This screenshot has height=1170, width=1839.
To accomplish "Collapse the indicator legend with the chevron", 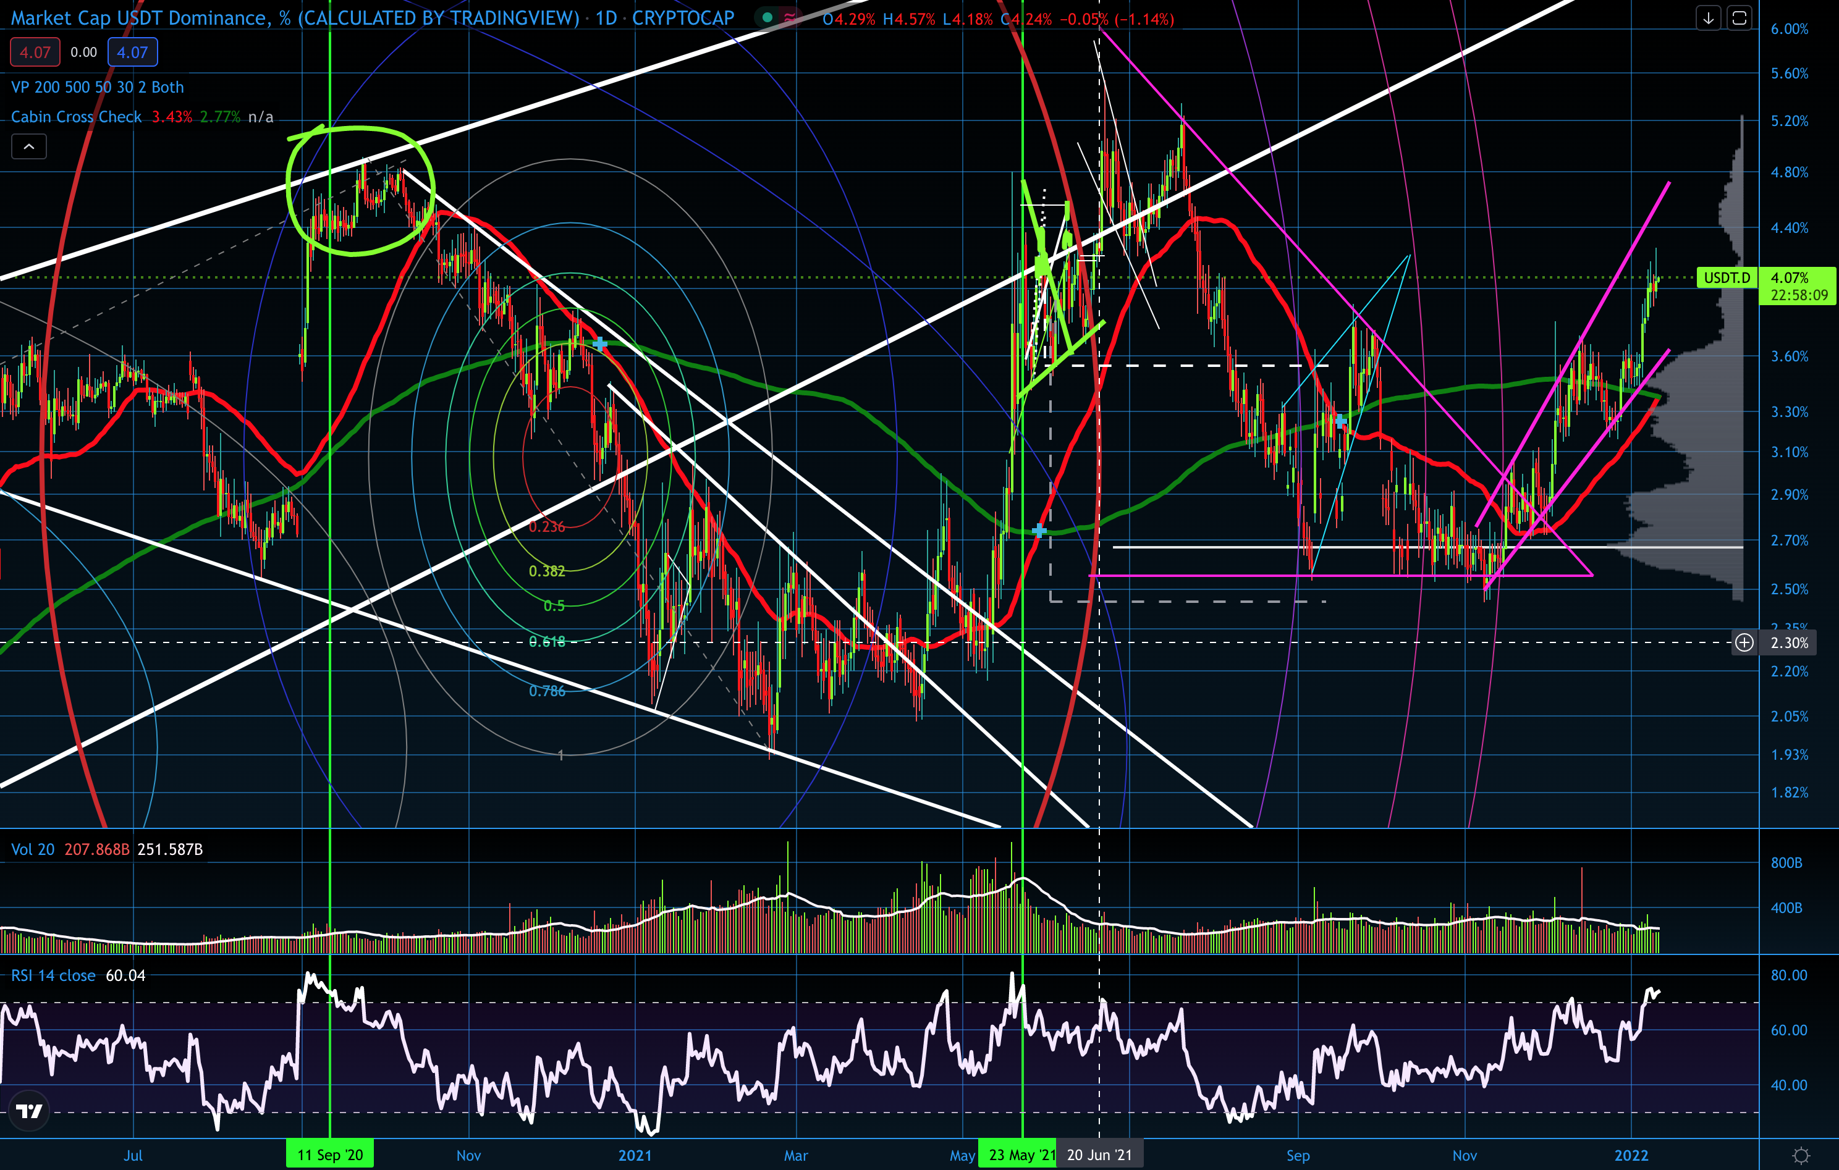I will pos(29,146).
